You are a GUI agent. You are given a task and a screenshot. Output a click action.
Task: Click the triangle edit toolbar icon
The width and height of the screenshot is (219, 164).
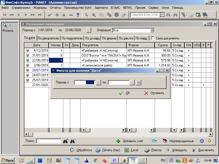pyautogui.click(x=64, y=15)
